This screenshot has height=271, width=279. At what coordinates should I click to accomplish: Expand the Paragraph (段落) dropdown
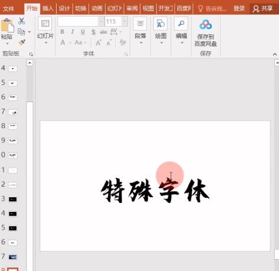coord(140,31)
